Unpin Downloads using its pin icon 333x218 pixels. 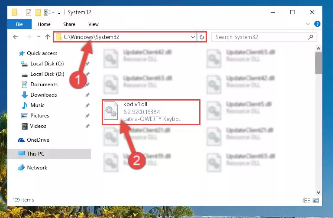pos(87,95)
